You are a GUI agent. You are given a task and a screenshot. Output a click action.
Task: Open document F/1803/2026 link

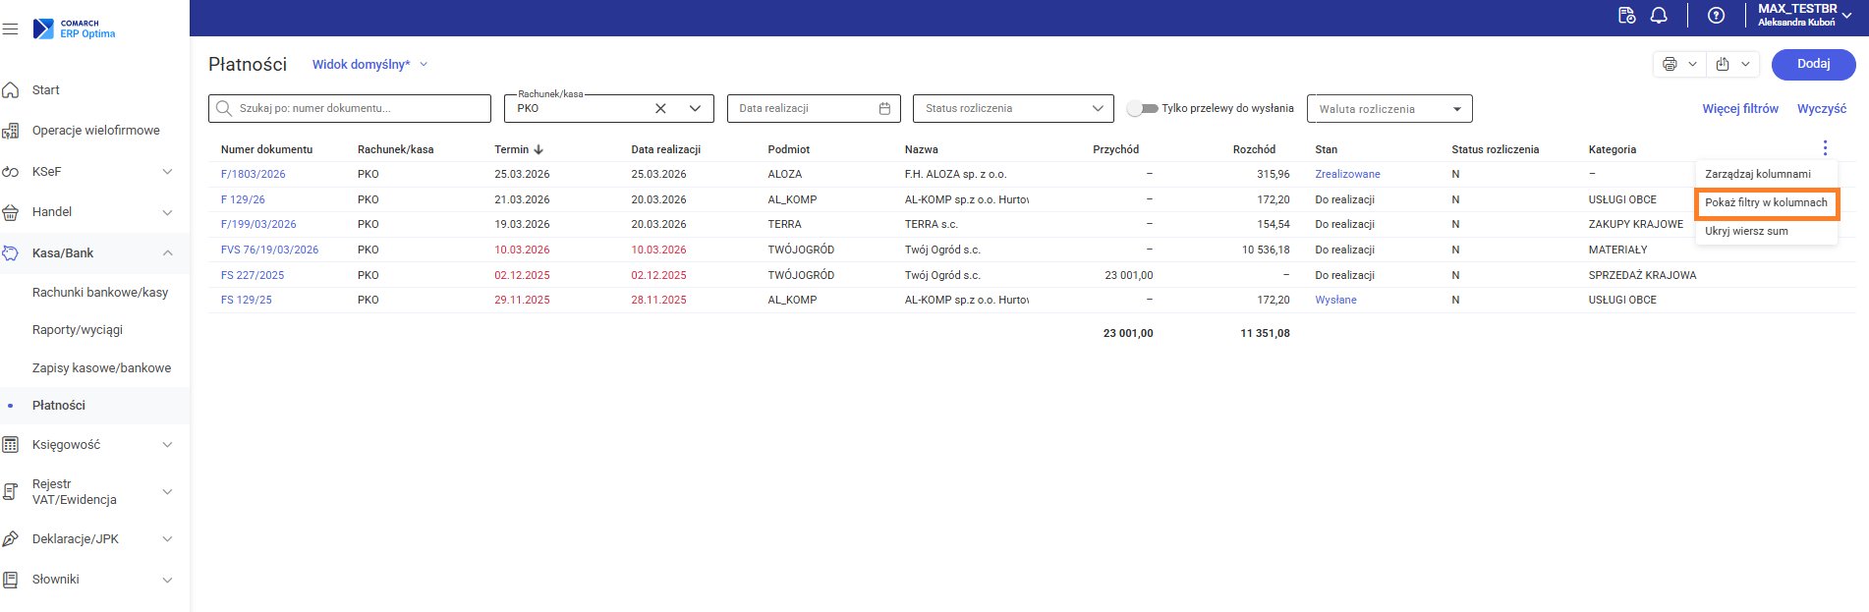[253, 175]
